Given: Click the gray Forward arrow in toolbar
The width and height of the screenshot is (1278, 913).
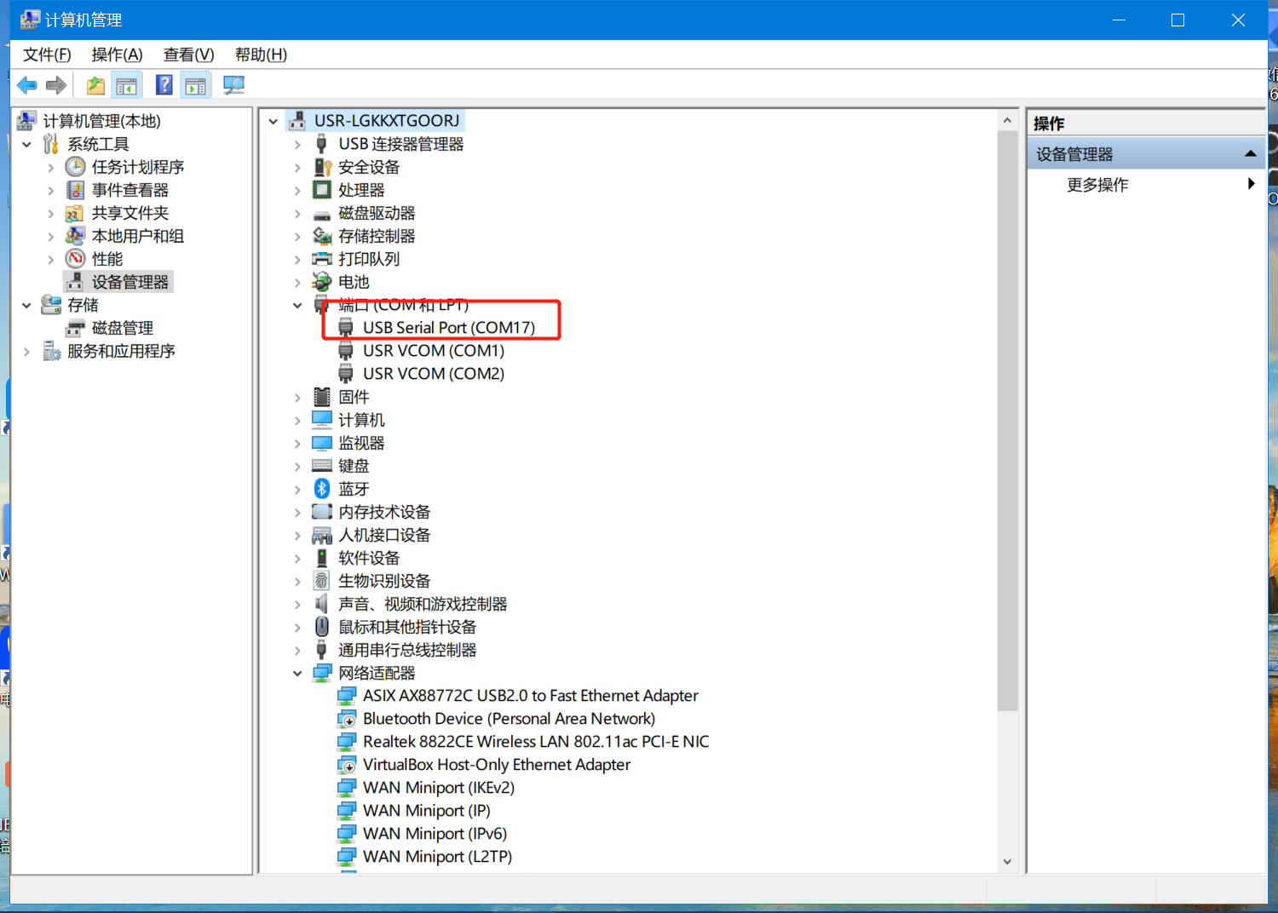Looking at the screenshot, I should pyautogui.click(x=56, y=85).
